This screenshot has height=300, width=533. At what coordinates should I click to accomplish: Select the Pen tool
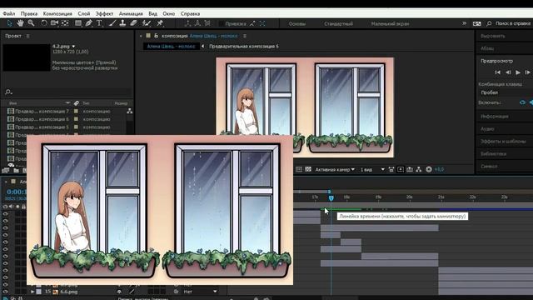click(x=89, y=23)
